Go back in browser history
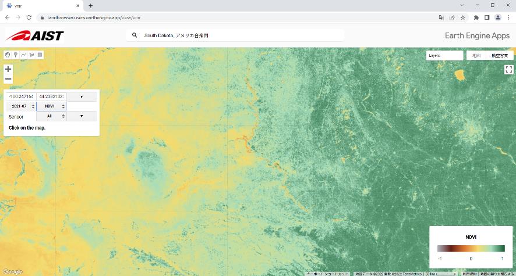 pyautogui.click(x=7, y=17)
